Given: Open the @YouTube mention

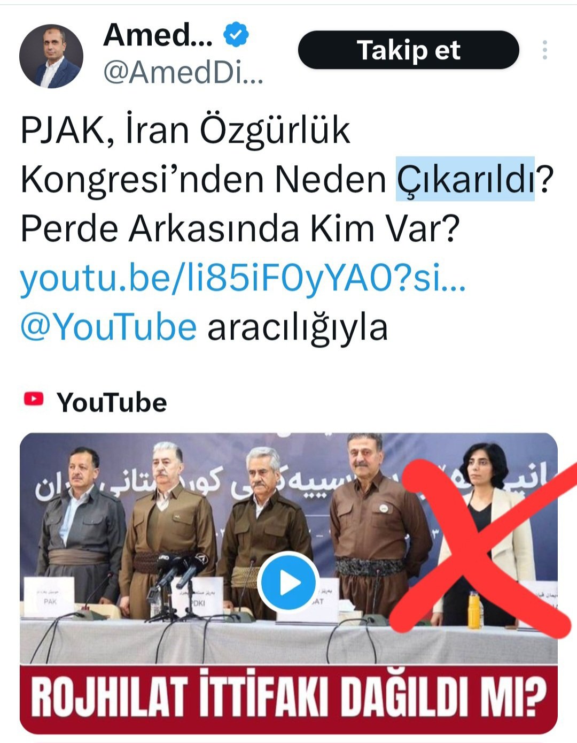Looking at the screenshot, I should click(x=108, y=327).
